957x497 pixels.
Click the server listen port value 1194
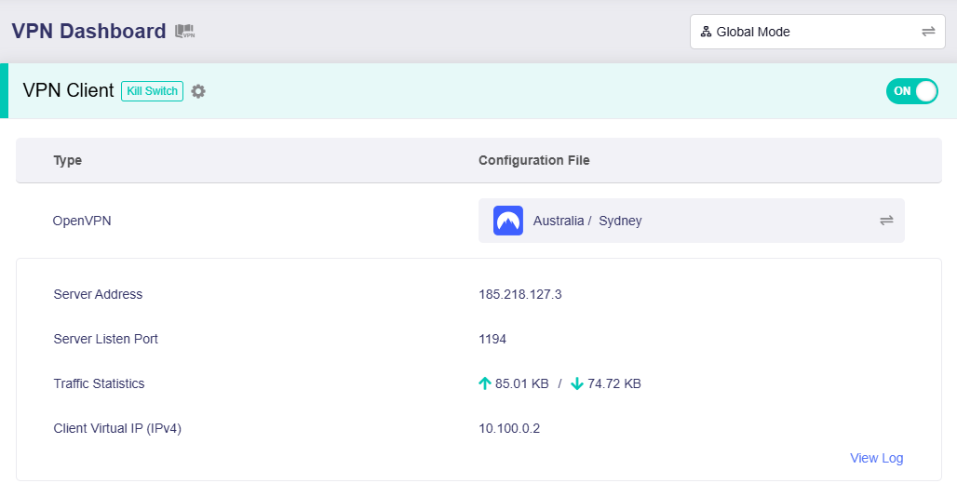click(x=492, y=339)
